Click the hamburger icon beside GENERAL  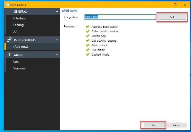(9, 11)
